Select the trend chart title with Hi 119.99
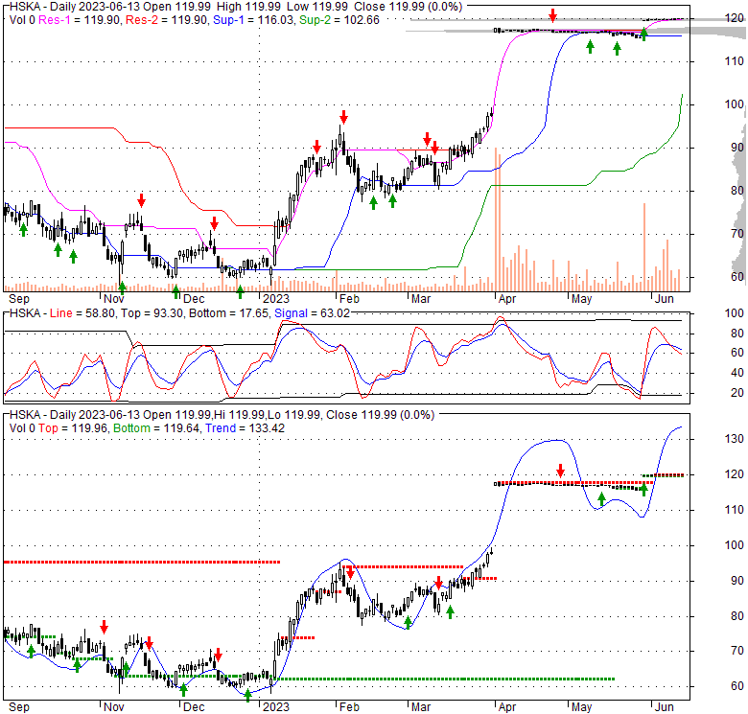Viewport: 748px width, 714px height. [222, 415]
